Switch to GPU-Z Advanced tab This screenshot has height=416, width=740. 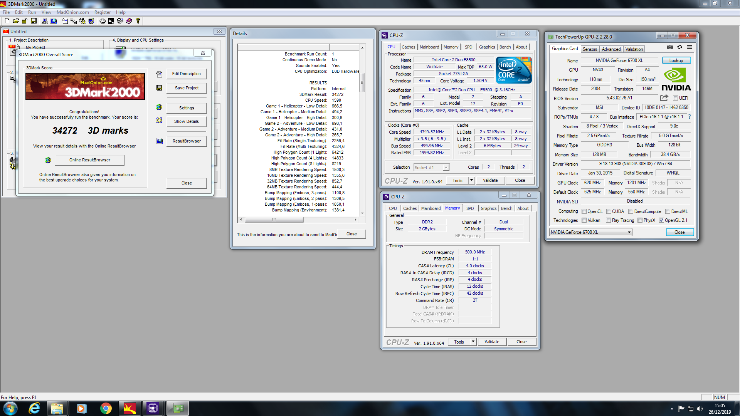(611, 49)
